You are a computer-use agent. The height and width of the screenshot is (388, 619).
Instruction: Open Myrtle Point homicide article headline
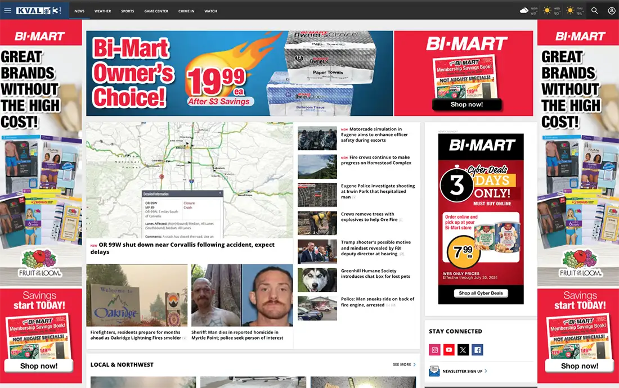pyautogui.click(x=237, y=335)
